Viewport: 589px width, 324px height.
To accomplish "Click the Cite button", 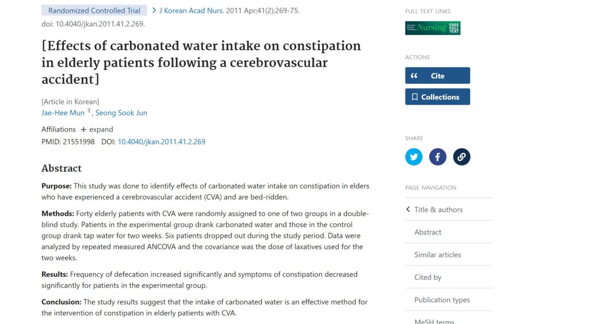I will (437, 76).
